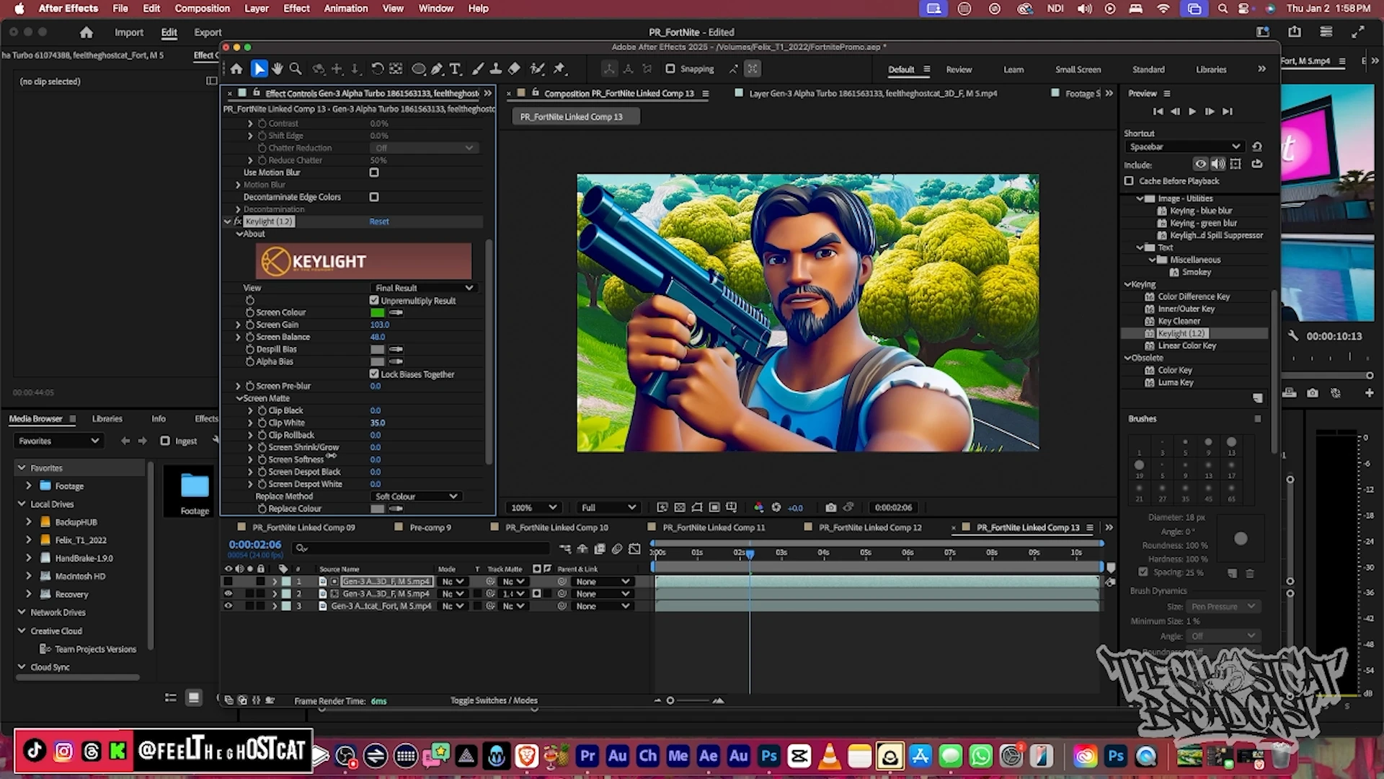The image size is (1384, 779).
Task: Click the Keylight (1.2) effect preset icon
Action: [1150, 333]
